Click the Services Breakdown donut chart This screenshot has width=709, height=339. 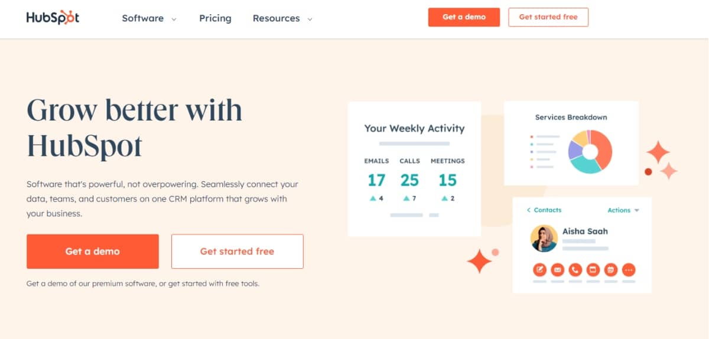[x=590, y=152]
